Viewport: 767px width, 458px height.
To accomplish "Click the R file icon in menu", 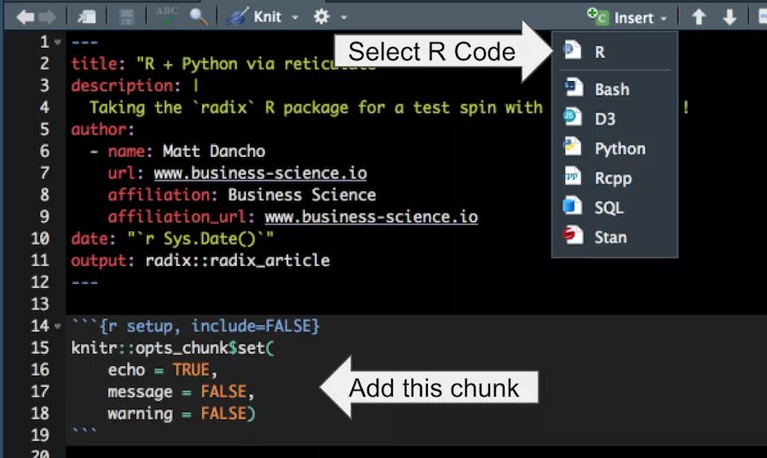I will pos(572,49).
